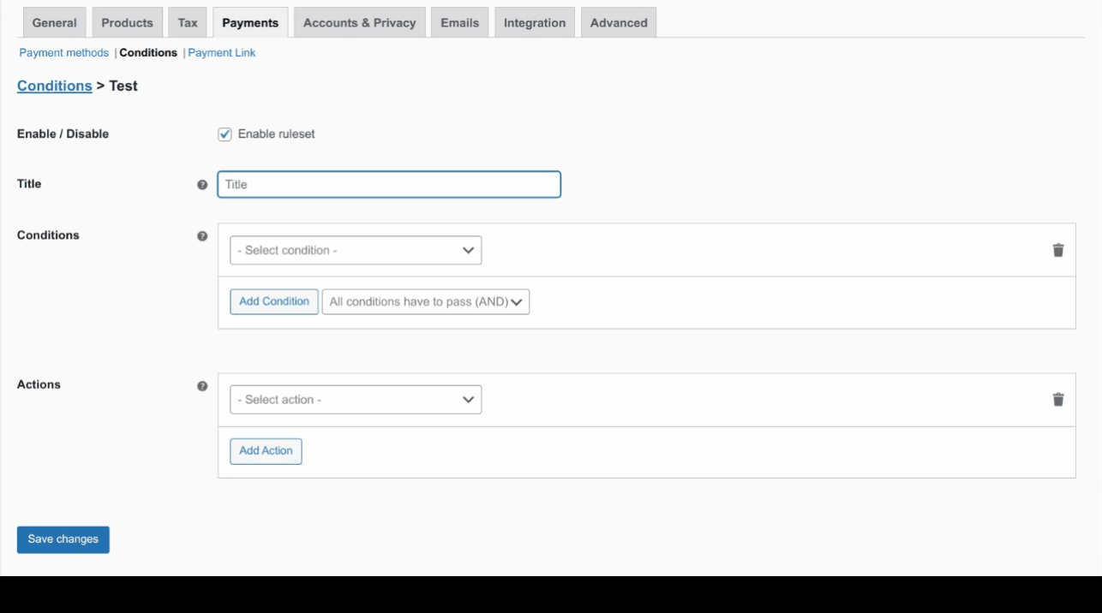Delete the condition row with trash icon
1102x613 pixels.
tap(1058, 250)
